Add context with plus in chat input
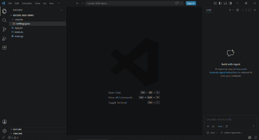259x140 pixels. (208, 126)
